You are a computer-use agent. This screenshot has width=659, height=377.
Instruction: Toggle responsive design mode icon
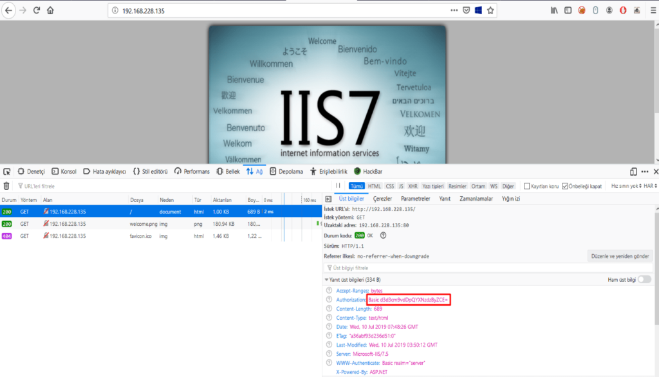click(633, 172)
